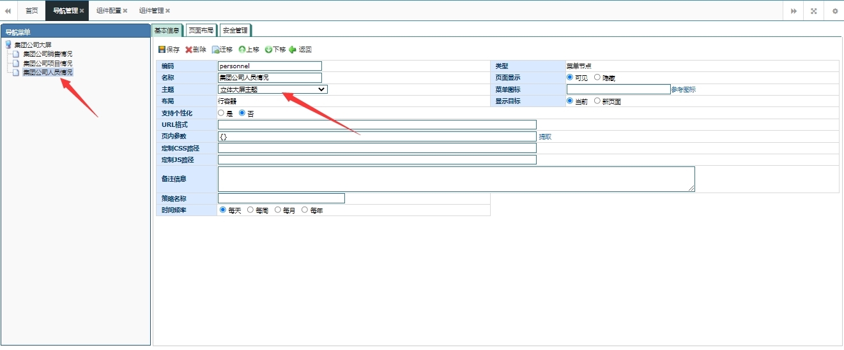Click the 定制JS路径 input field
Screen dimensions: 844x350
(x=377, y=159)
